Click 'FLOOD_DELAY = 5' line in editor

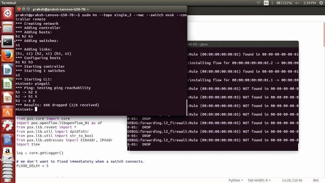pos(32,166)
